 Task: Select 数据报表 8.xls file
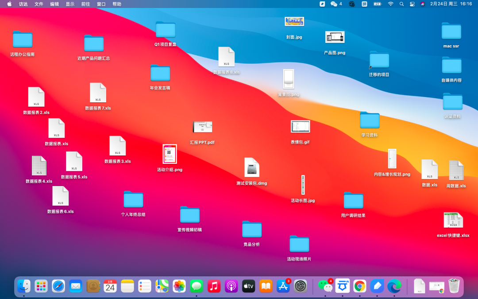pyautogui.click(x=227, y=60)
